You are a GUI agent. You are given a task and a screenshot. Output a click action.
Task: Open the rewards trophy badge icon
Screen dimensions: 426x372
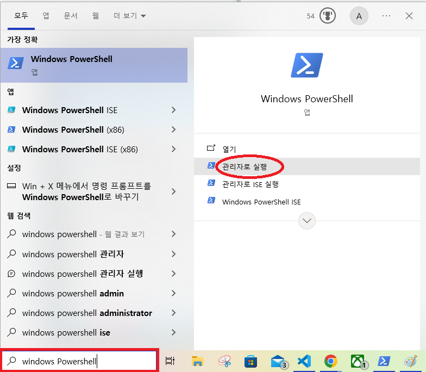(327, 16)
